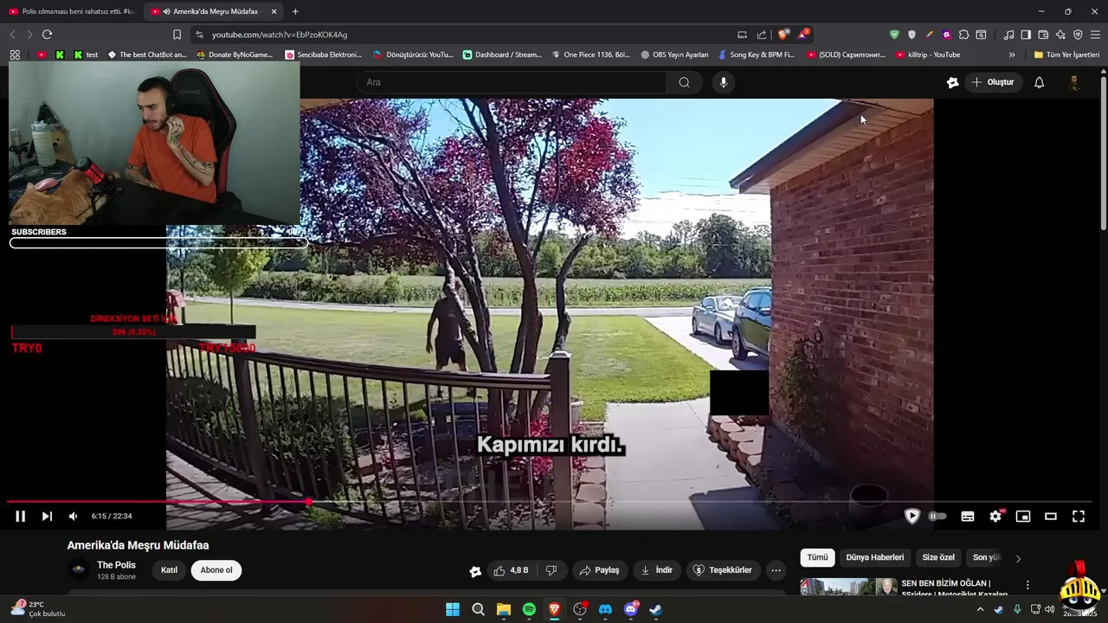Open The best ChatBot bookmark
Screen dimensions: 1108x623
(146, 55)
